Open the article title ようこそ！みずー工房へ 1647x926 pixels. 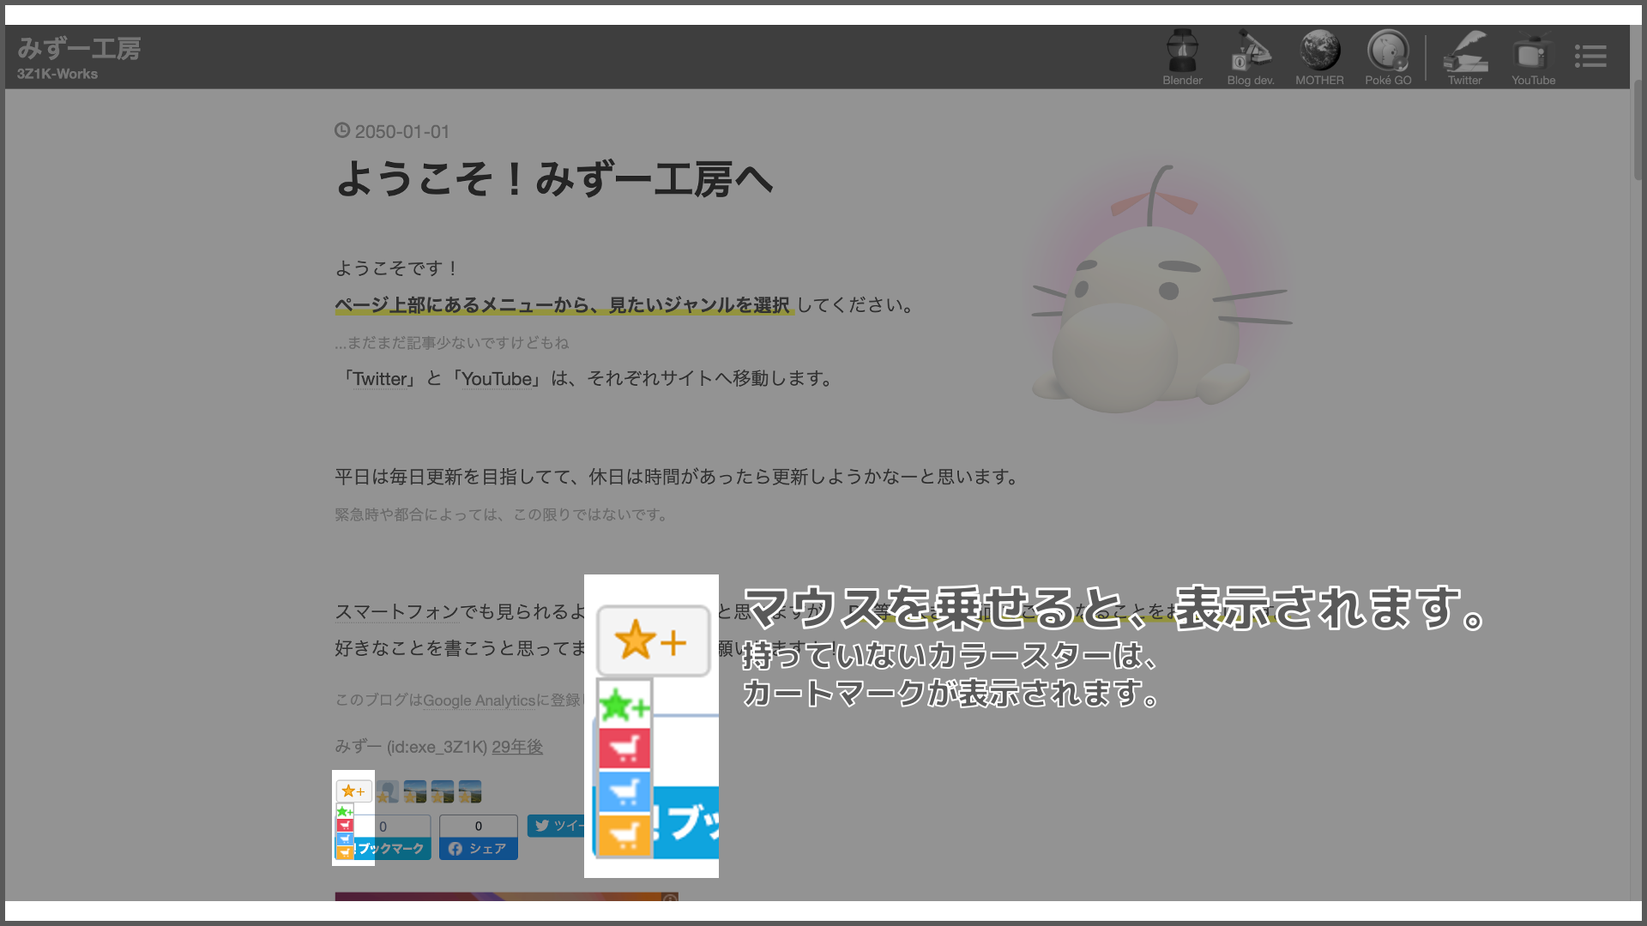[554, 179]
